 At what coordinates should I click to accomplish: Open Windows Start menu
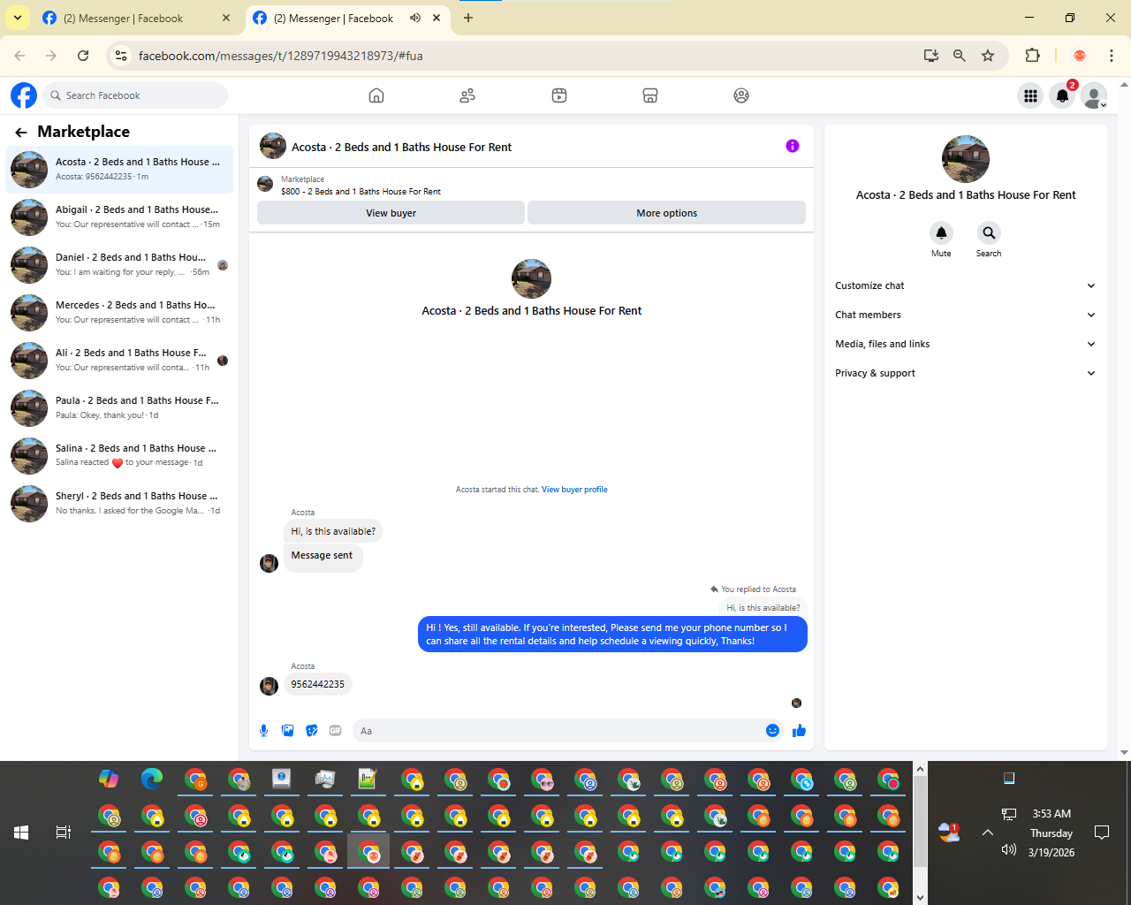pos(21,833)
